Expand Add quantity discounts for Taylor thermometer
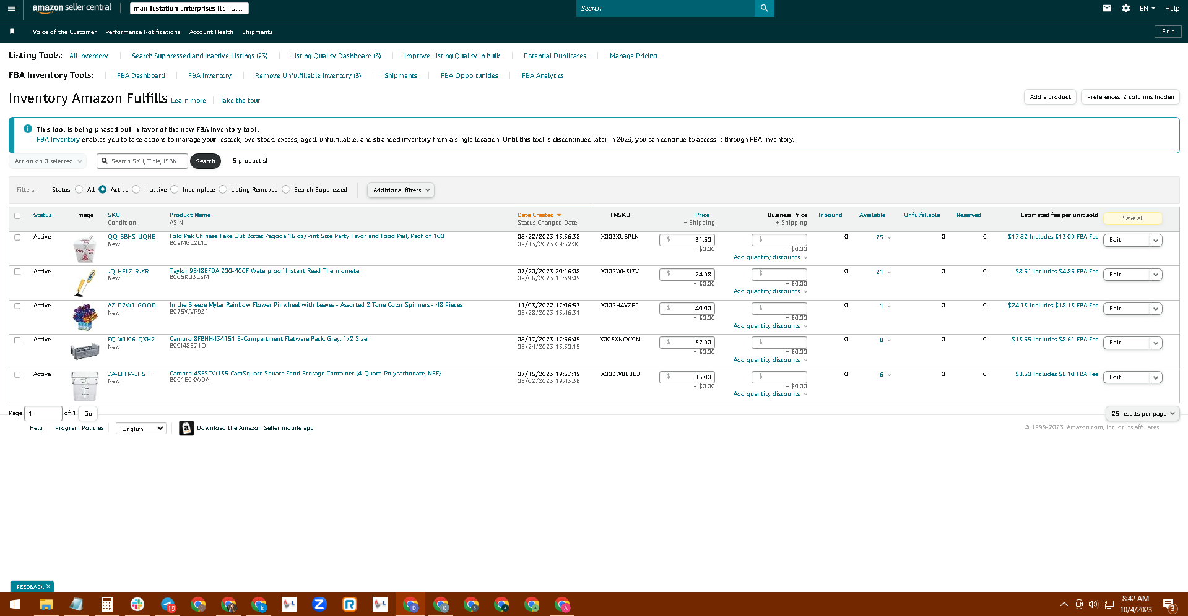The width and height of the screenshot is (1188, 616). (770, 291)
